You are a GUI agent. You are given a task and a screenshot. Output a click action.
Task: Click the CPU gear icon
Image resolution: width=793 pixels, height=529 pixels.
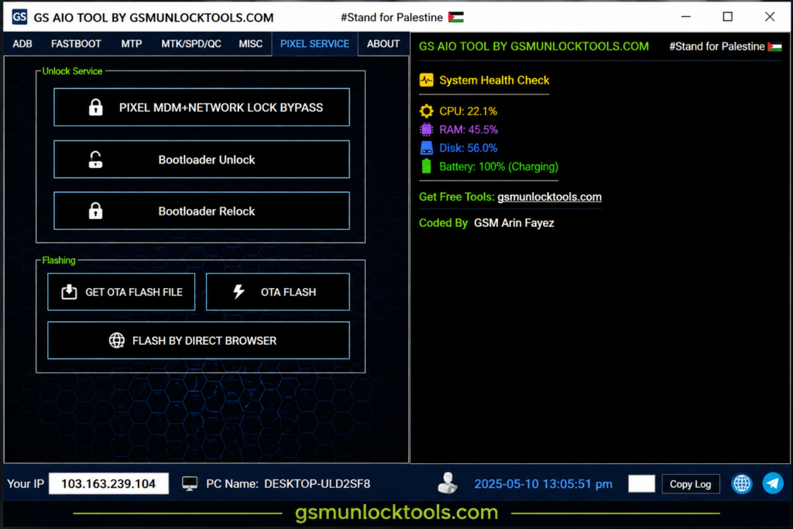point(427,111)
